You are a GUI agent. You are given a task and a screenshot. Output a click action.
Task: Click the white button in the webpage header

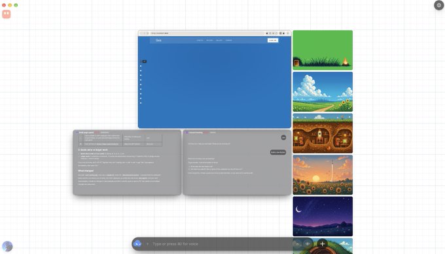(x=273, y=40)
